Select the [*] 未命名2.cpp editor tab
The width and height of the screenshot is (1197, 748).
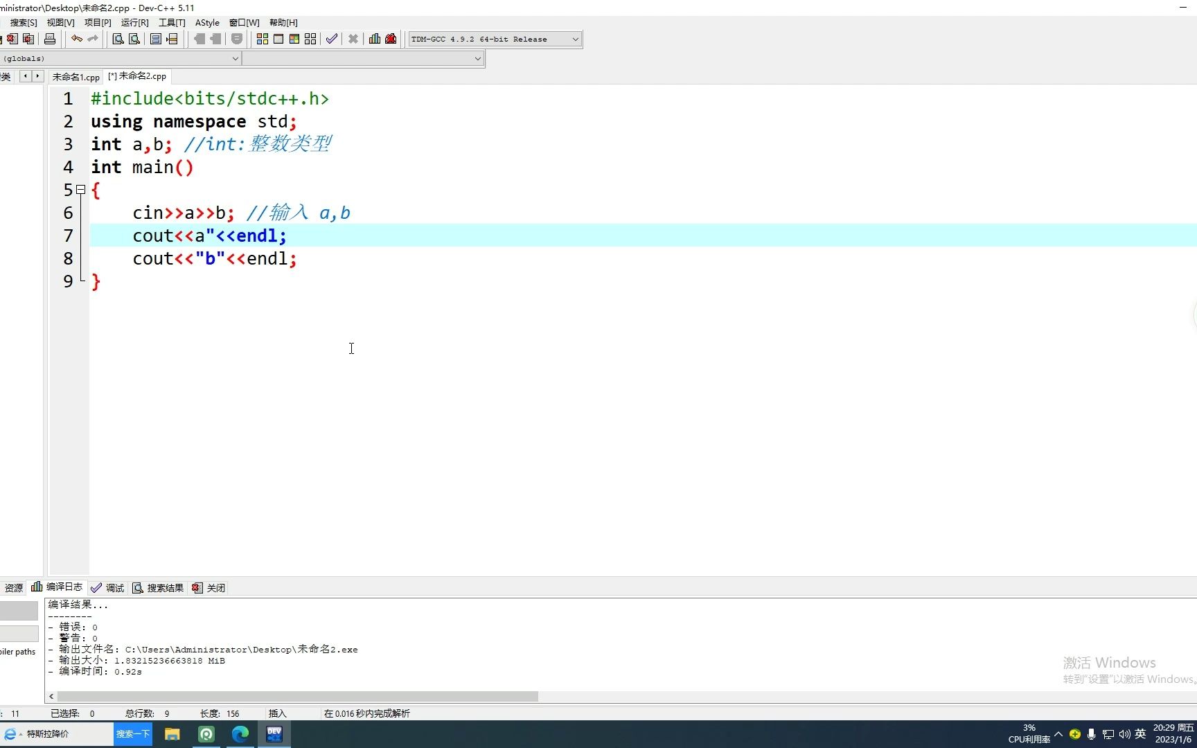137,76
